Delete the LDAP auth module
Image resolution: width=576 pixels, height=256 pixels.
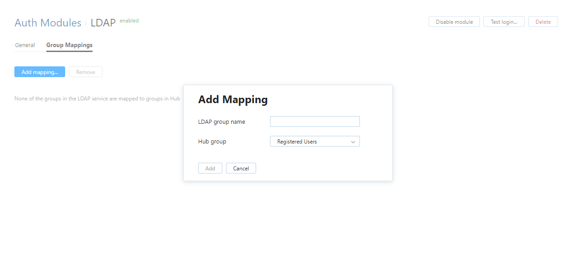543,22
